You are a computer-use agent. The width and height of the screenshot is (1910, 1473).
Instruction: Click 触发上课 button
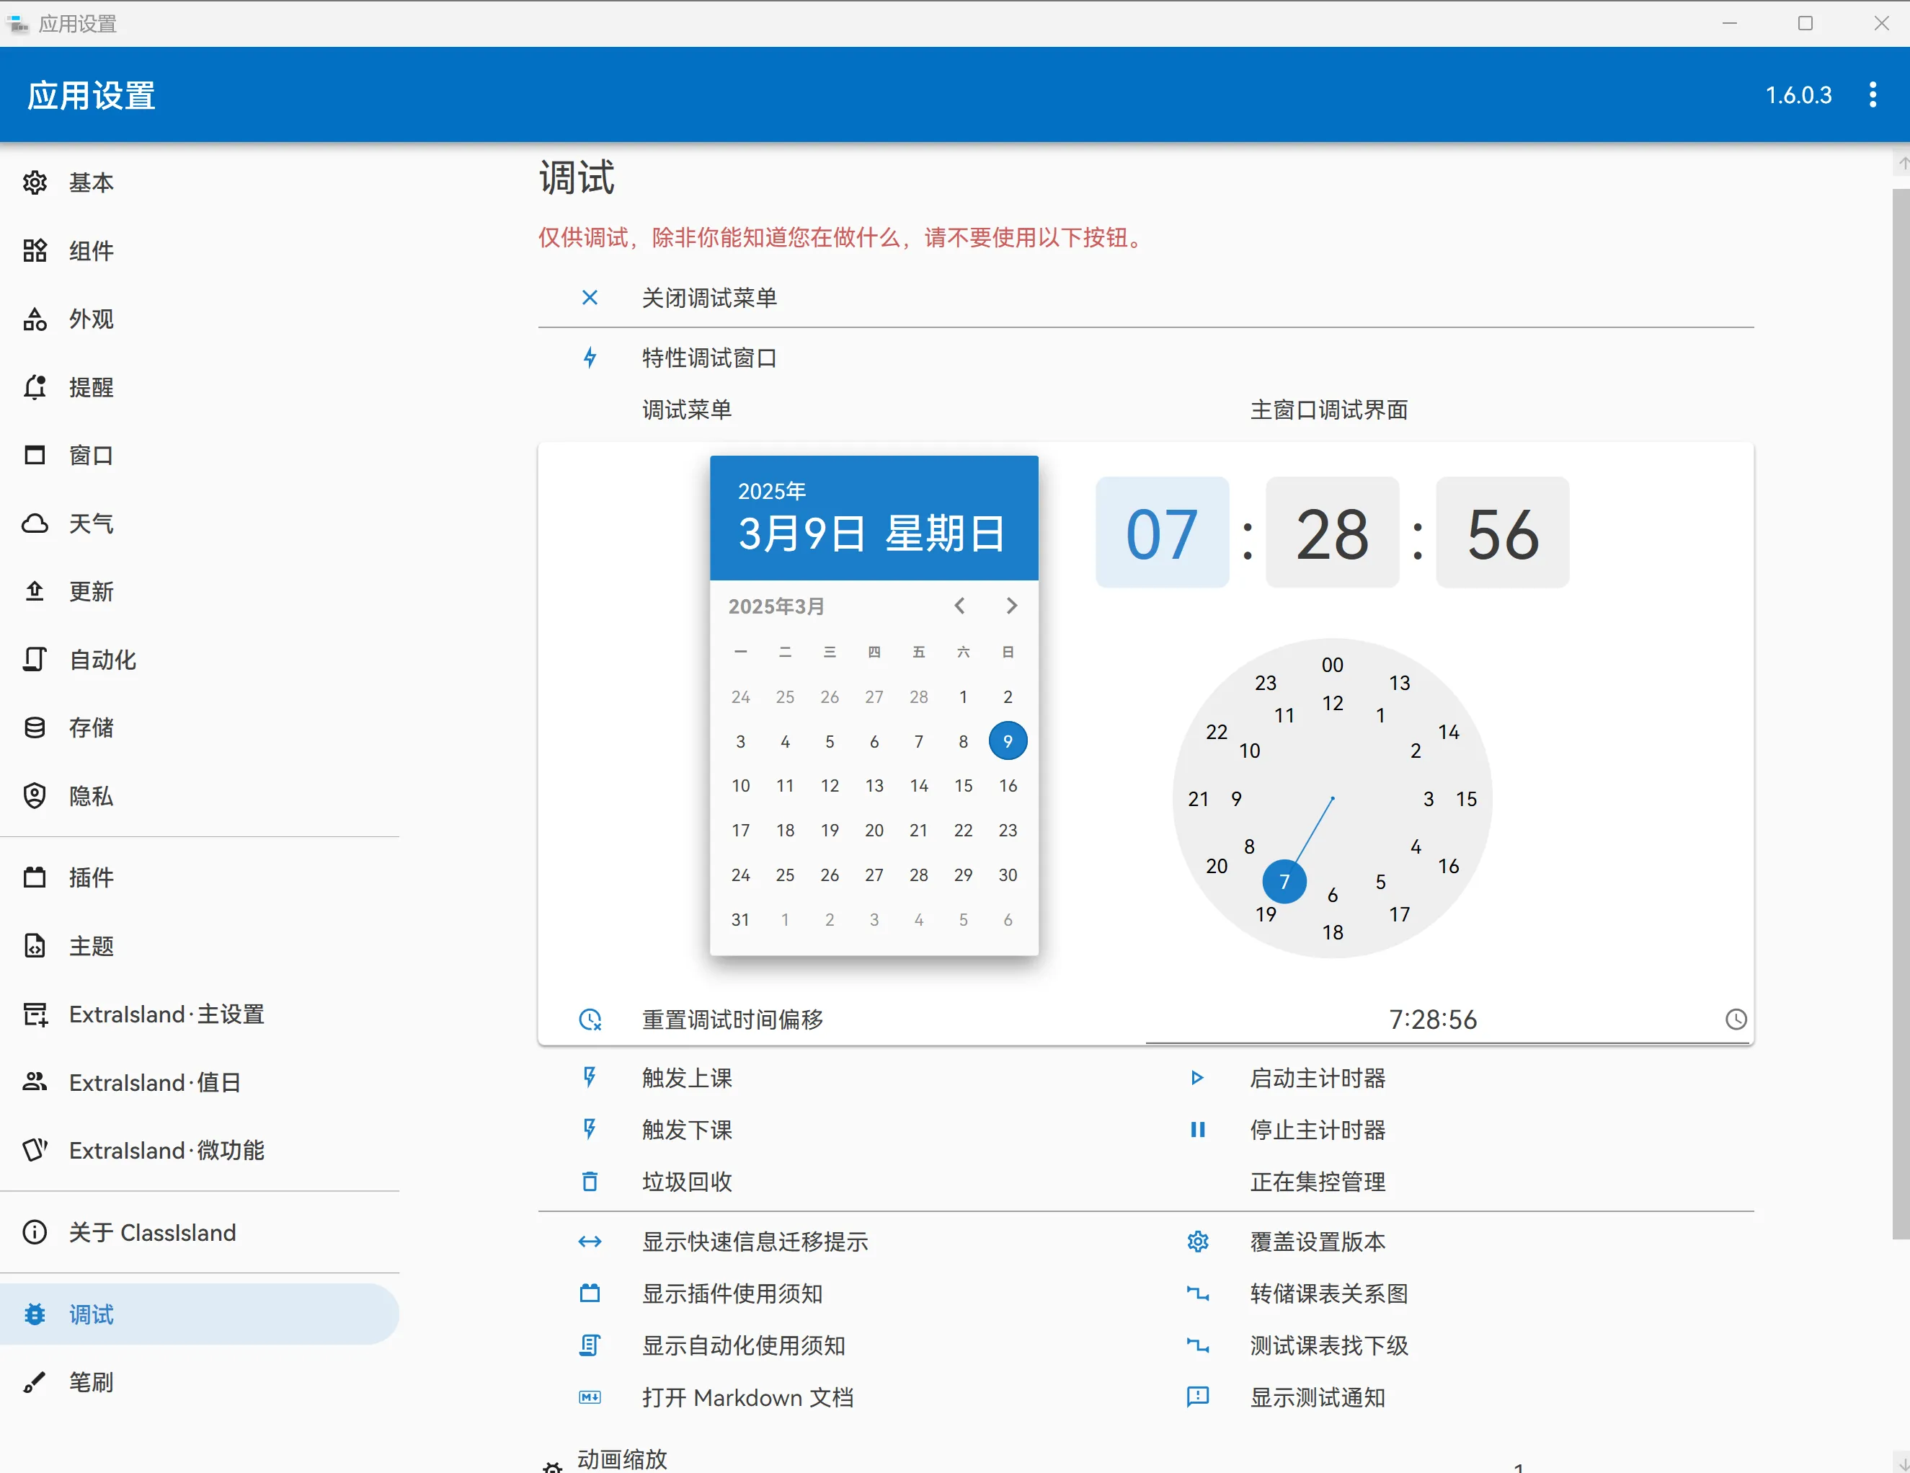point(688,1078)
